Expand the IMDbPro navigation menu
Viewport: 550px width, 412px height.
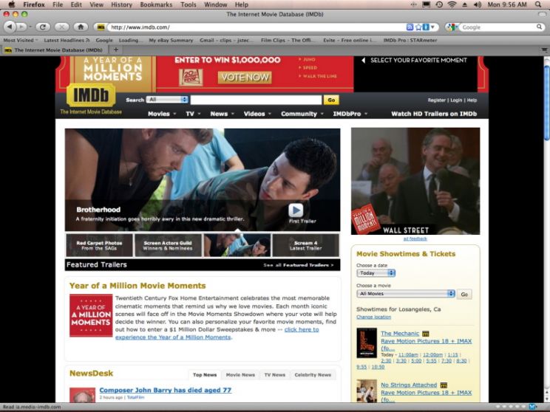350,114
